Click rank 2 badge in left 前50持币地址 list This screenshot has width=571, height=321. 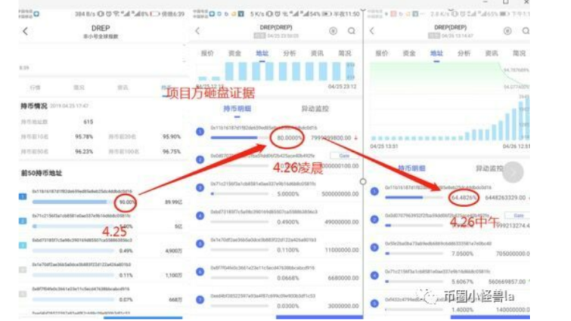[23, 221]
